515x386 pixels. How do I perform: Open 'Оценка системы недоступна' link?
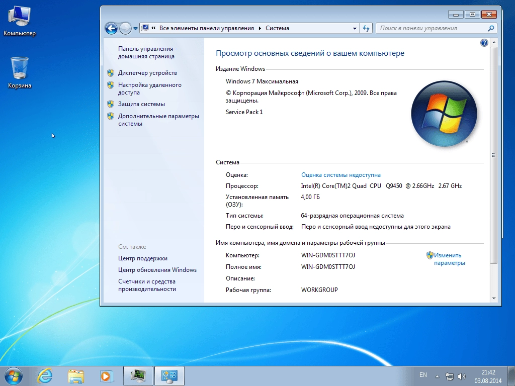(341, 175)
